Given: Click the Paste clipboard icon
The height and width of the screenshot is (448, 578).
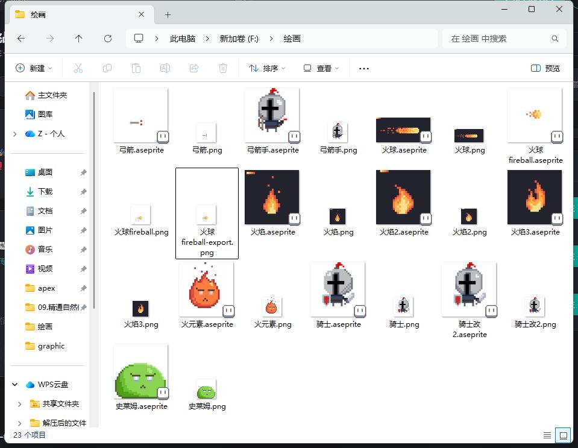Looking at the screenshot, I should coord(136,68).
